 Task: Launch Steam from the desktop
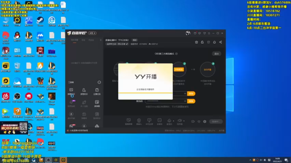click(40, 21)
